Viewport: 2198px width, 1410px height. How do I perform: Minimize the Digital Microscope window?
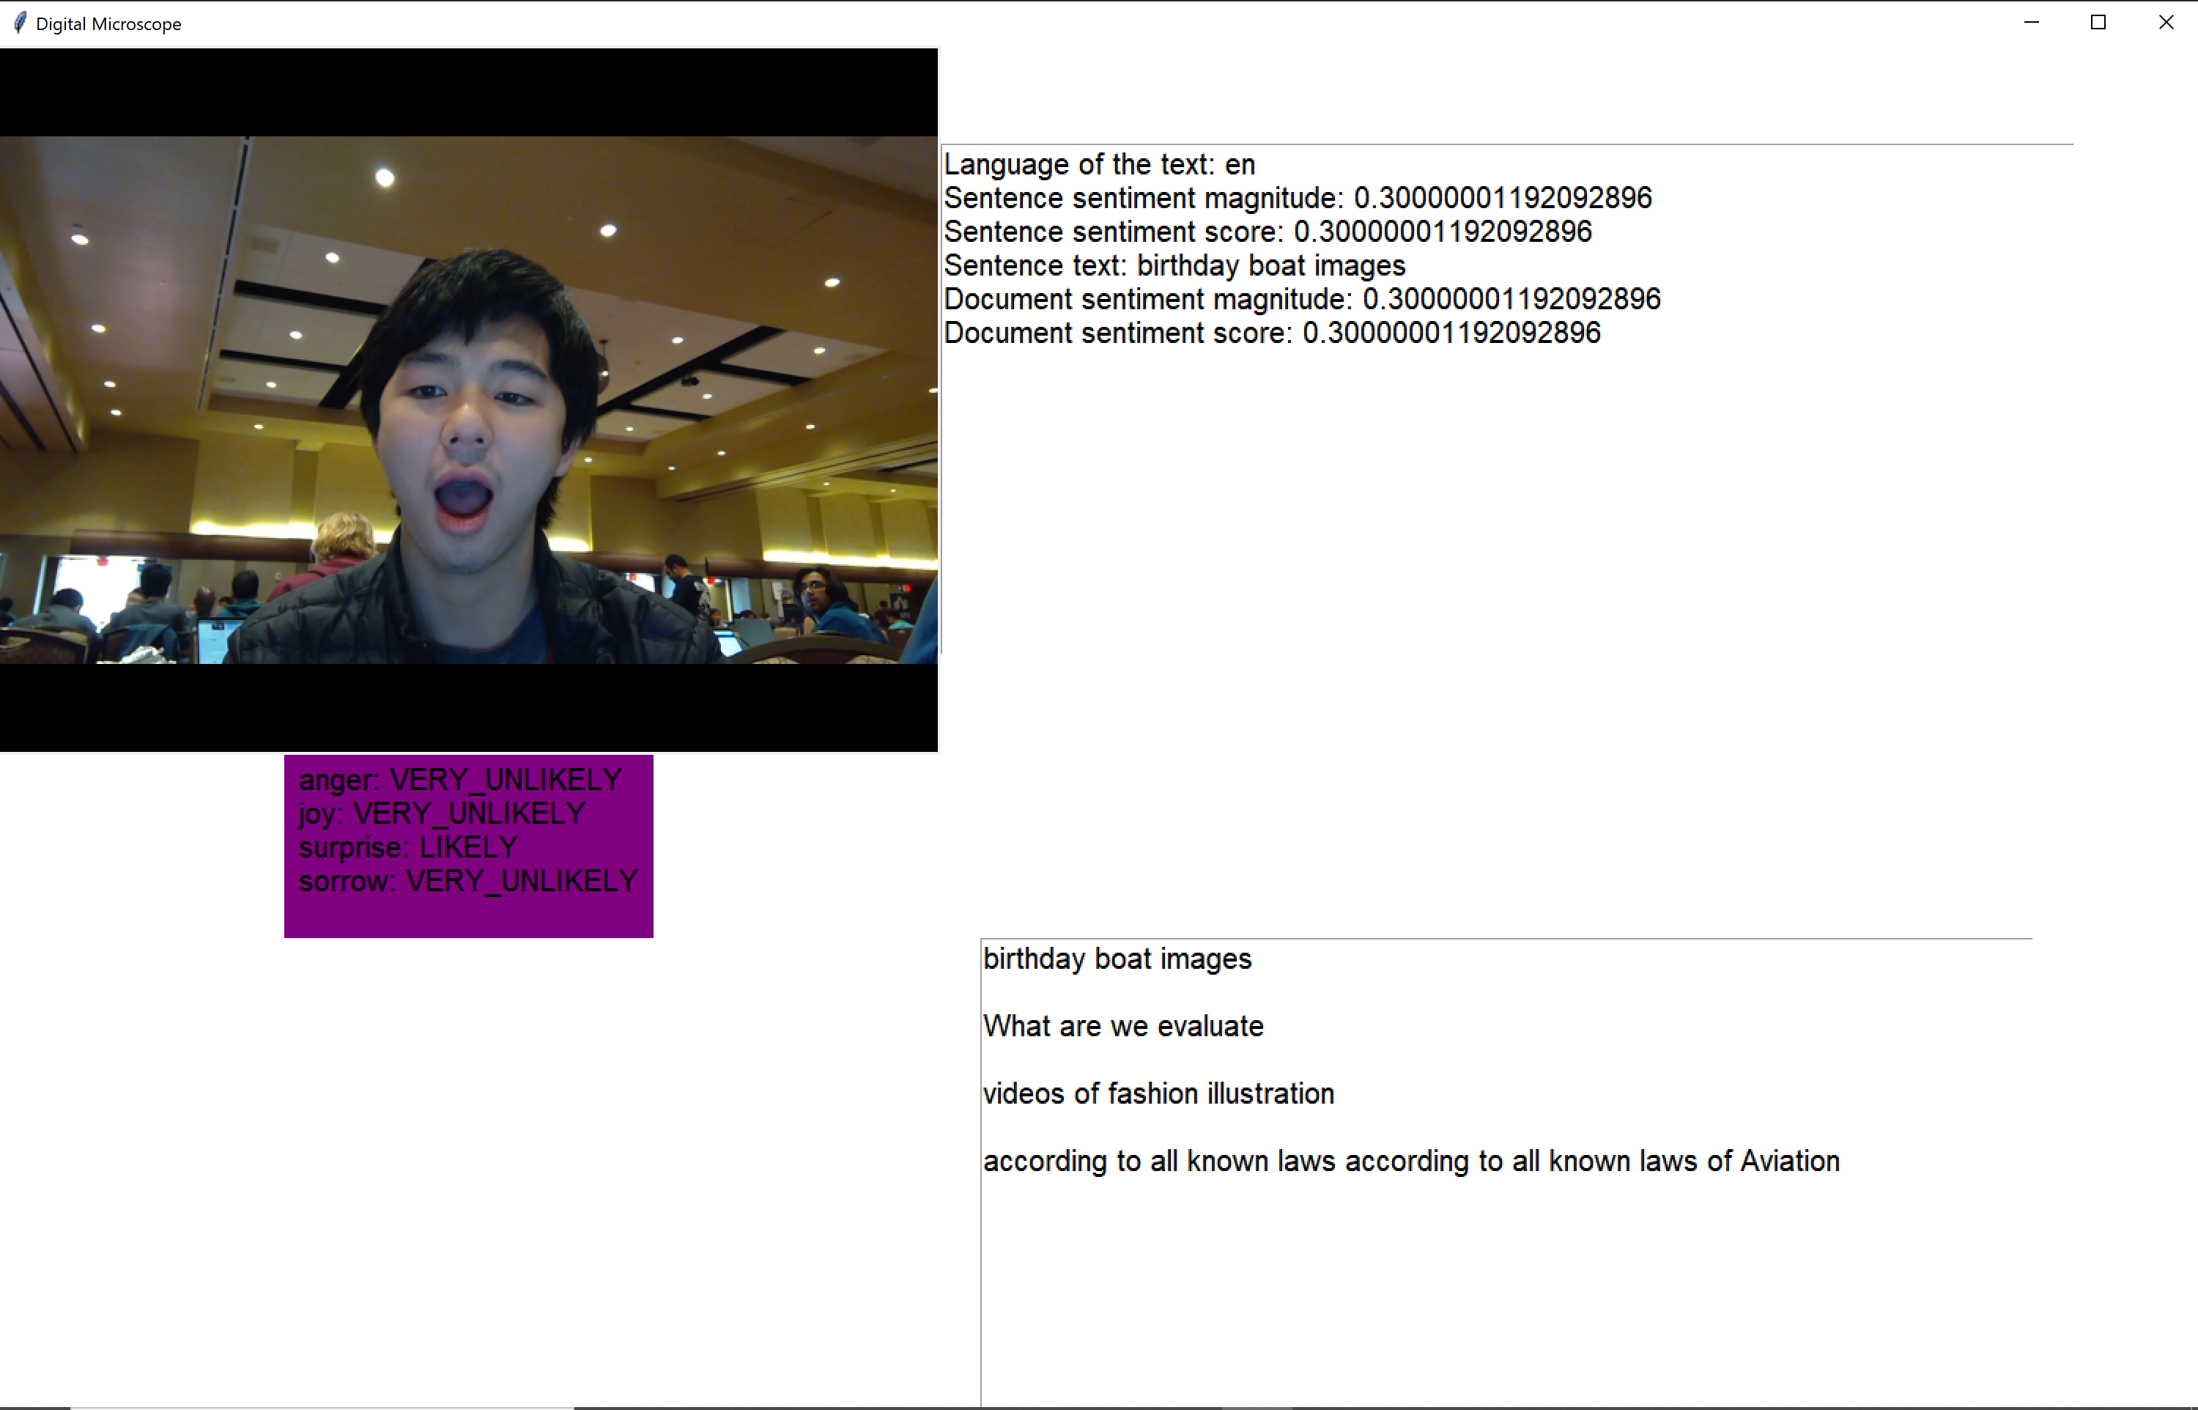(2032, 23)
